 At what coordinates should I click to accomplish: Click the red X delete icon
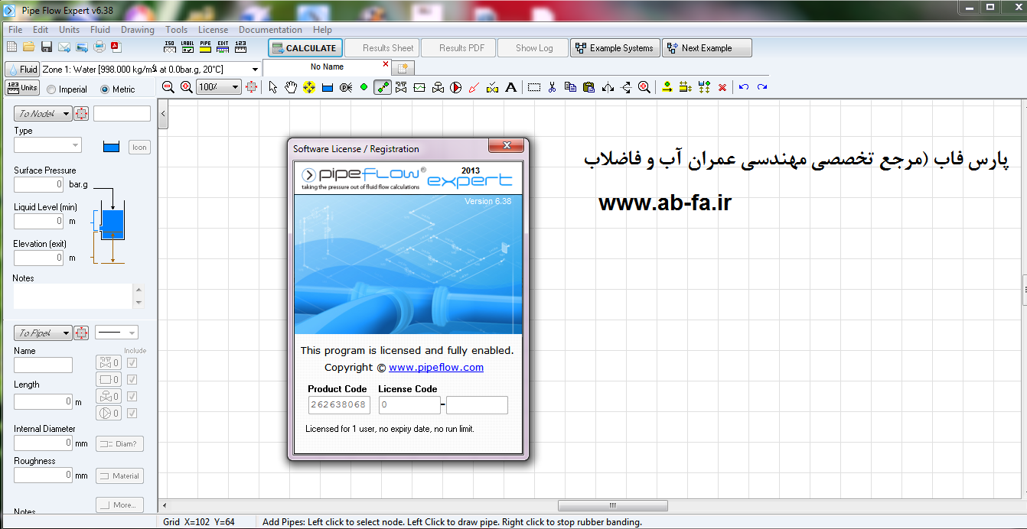coord(722,87)
